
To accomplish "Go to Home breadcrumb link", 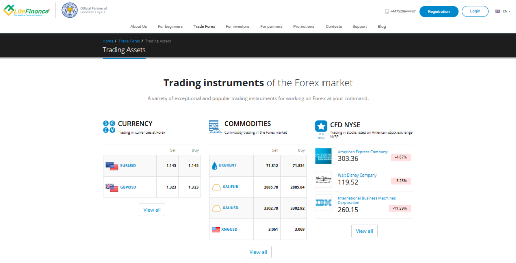I will point(108,41).
